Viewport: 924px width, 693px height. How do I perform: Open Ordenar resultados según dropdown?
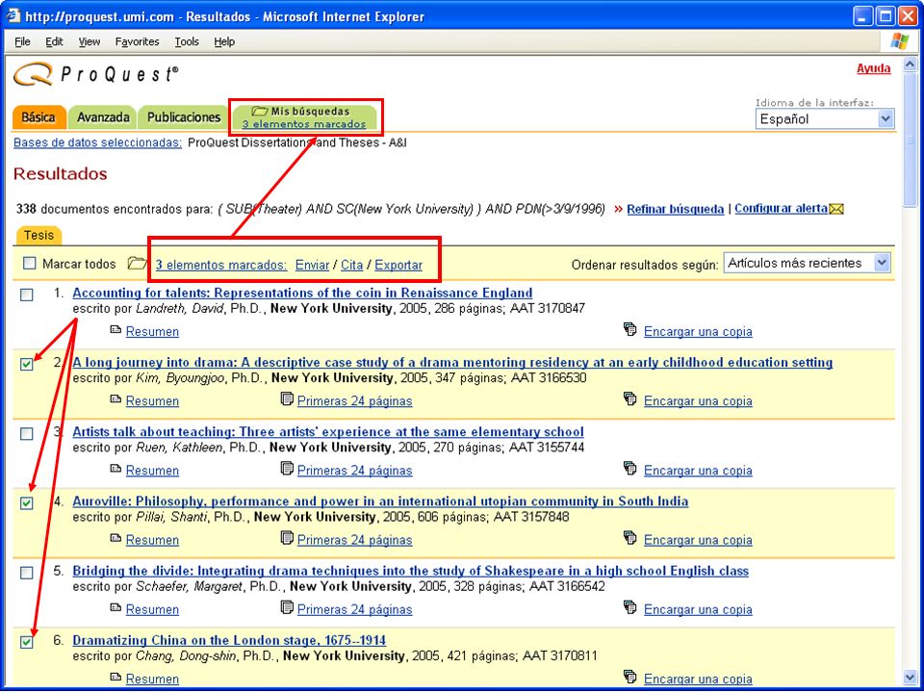pyautogui.click(x=807, y=263)
